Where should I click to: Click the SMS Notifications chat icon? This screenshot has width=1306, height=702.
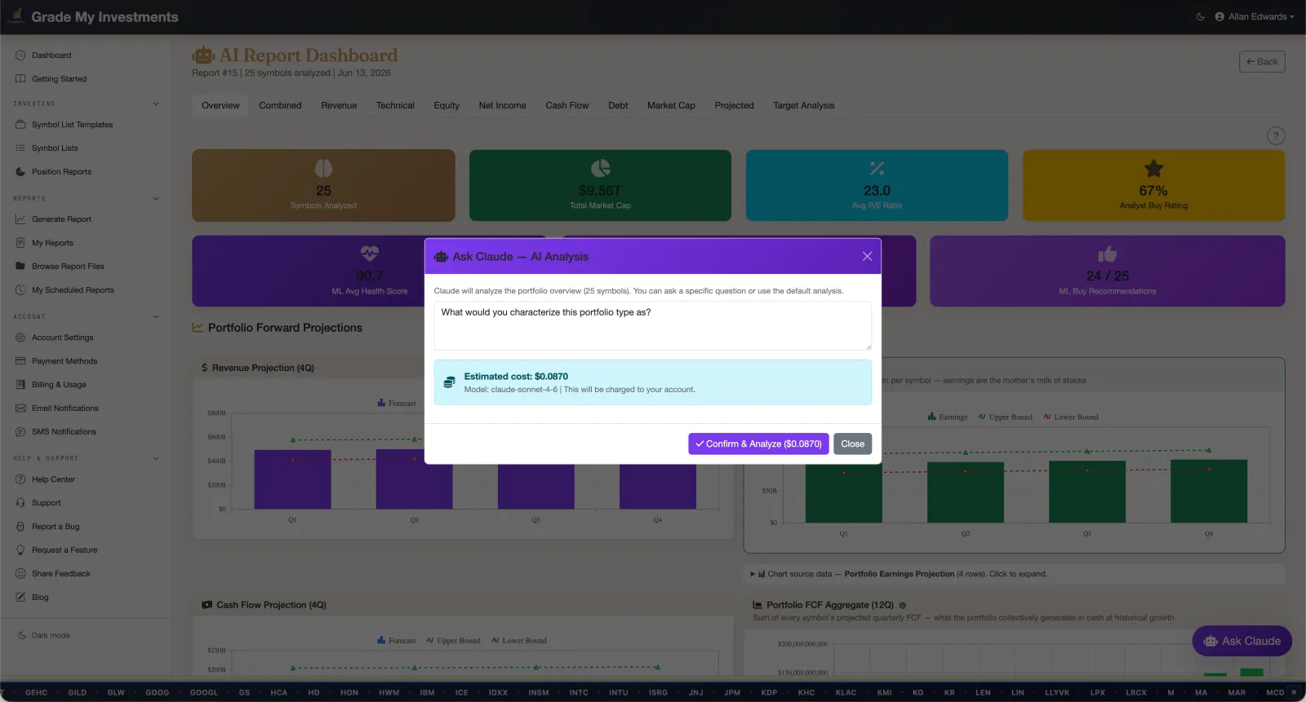tap(20, 432)
